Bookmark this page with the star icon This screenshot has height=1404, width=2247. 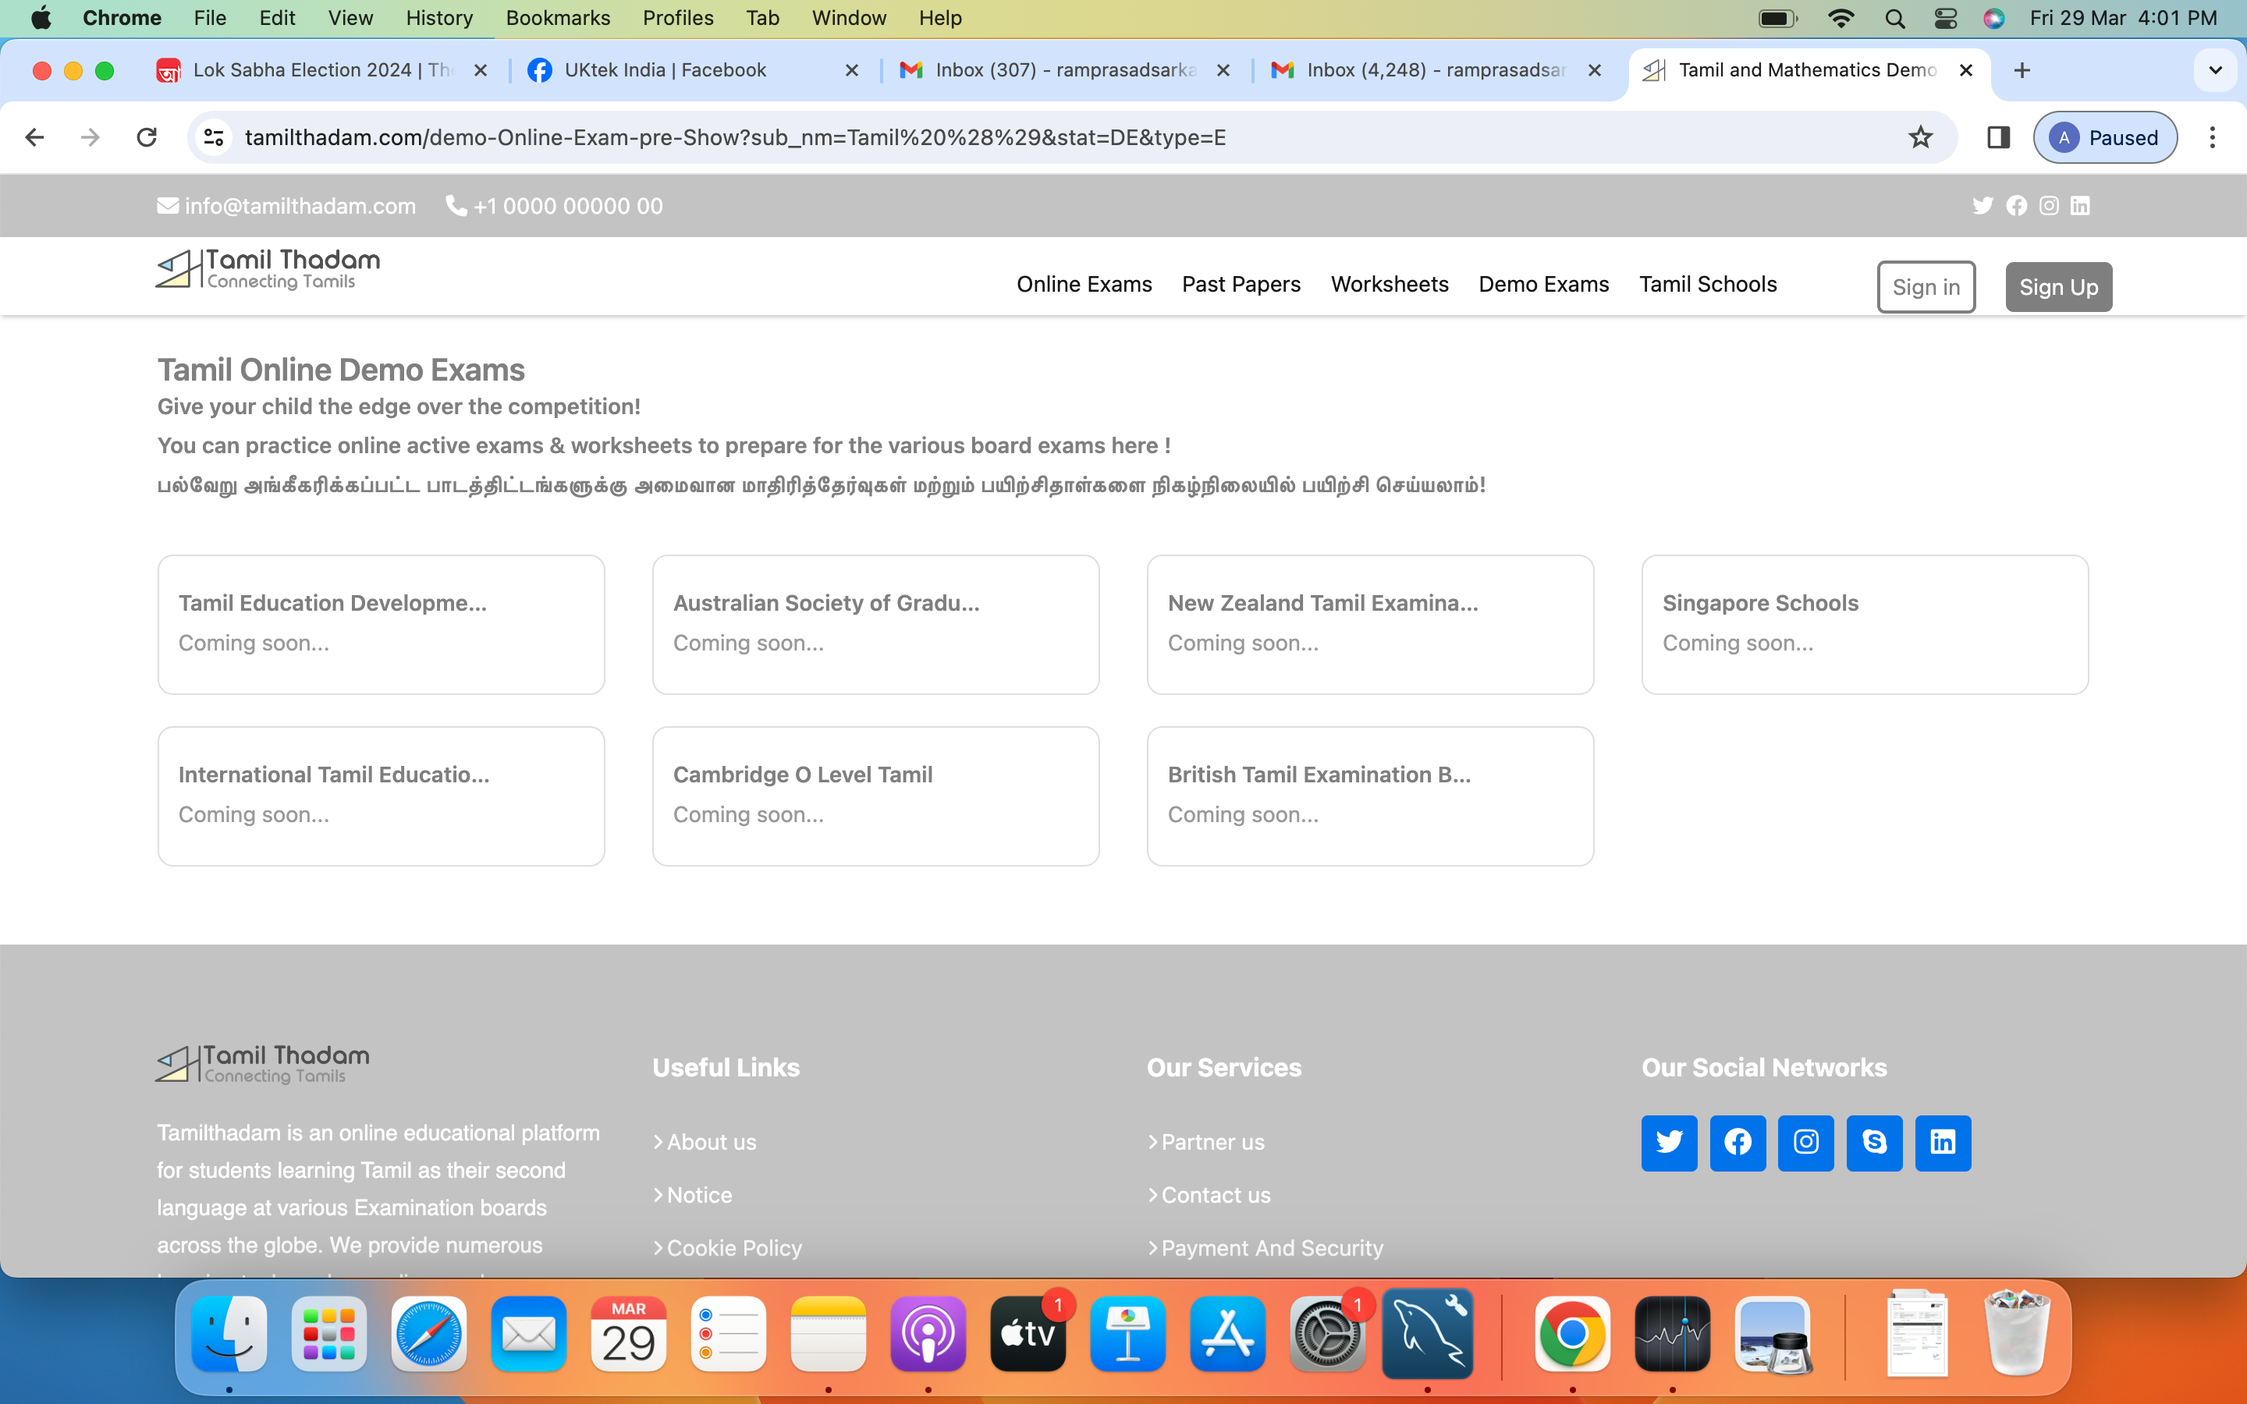(x=1920, y=137)
